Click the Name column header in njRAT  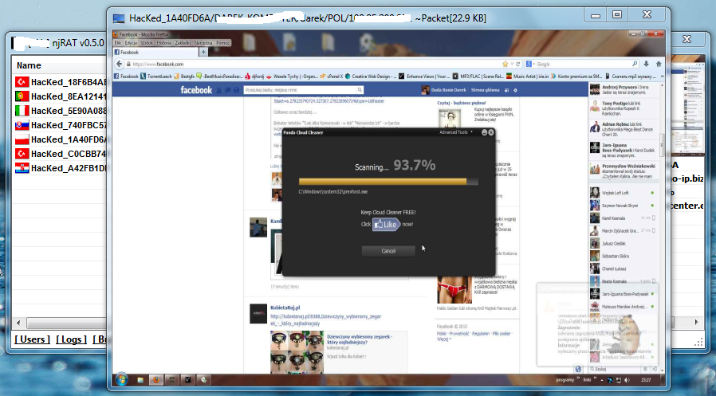59,65
